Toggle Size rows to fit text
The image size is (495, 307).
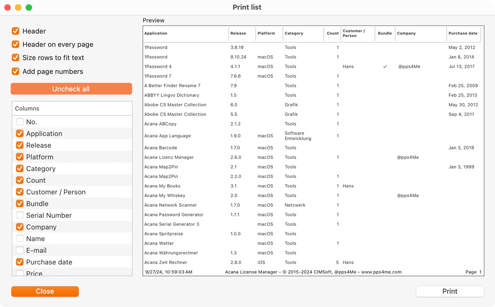tap(16, 58)
